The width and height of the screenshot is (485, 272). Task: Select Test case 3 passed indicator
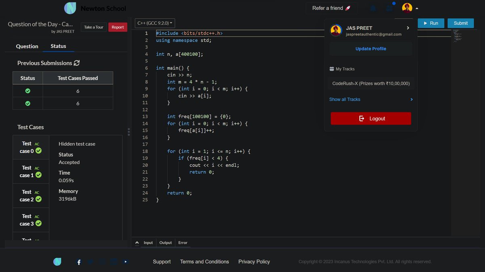38,223
